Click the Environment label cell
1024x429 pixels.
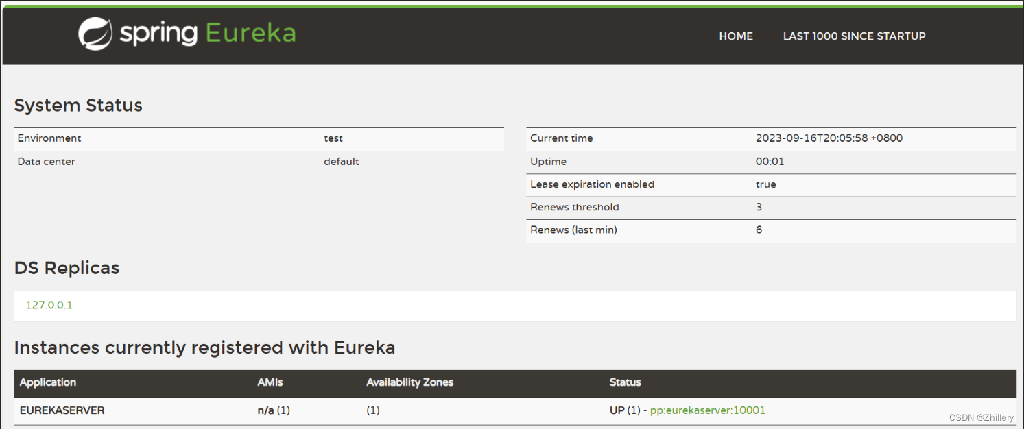coord(49,138)
